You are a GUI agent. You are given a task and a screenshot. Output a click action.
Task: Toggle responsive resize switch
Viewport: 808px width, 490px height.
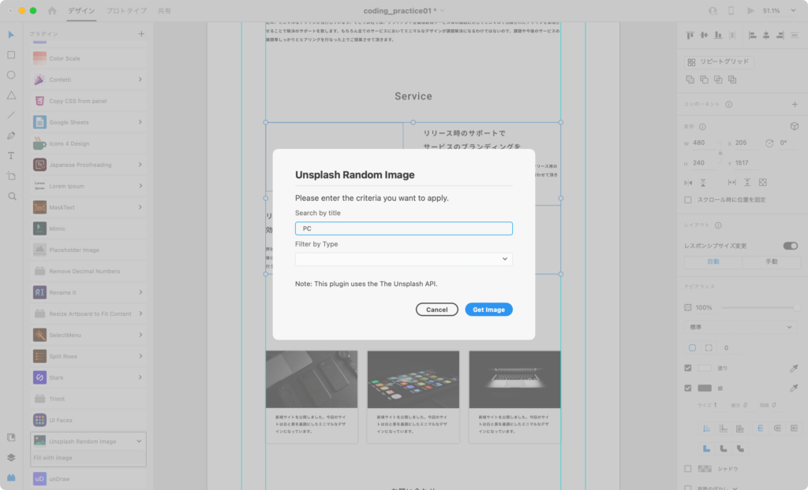[791, 246]
